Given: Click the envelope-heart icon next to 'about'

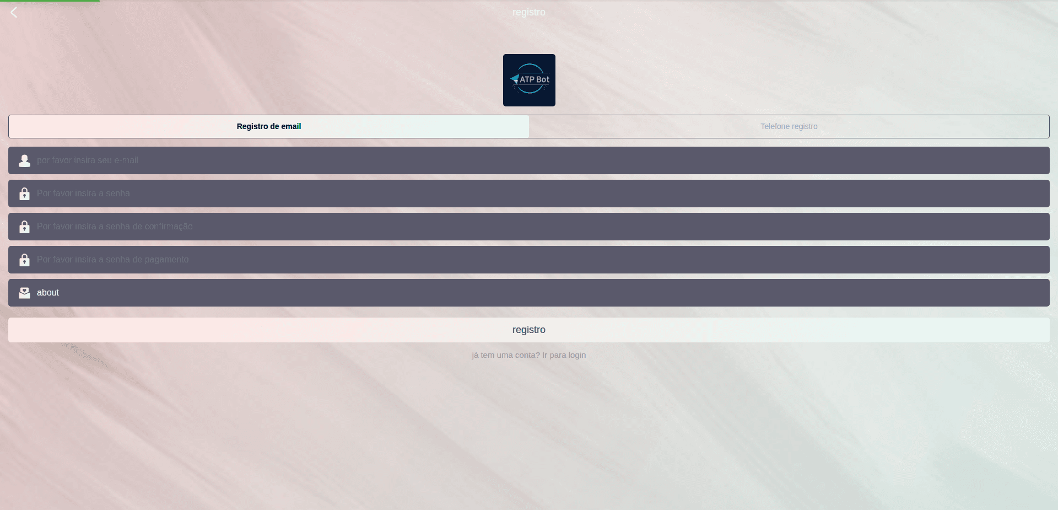Looking at the screenshot, I should pyautogui.click(x=24, y=293).
